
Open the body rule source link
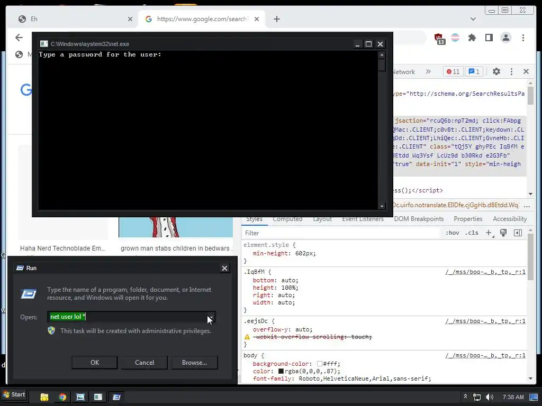(485, 355)
